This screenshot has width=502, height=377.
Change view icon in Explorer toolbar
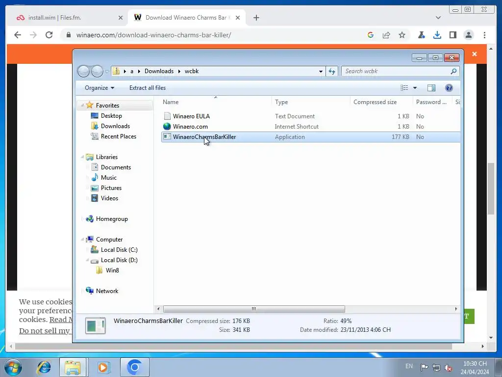(404, 88)
